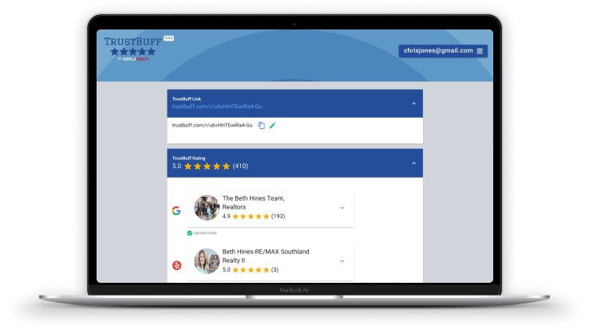This screenshot has height=329, width=589.
Task: Collapse the TrustBuff Rating section
Action: click(413, 163)
